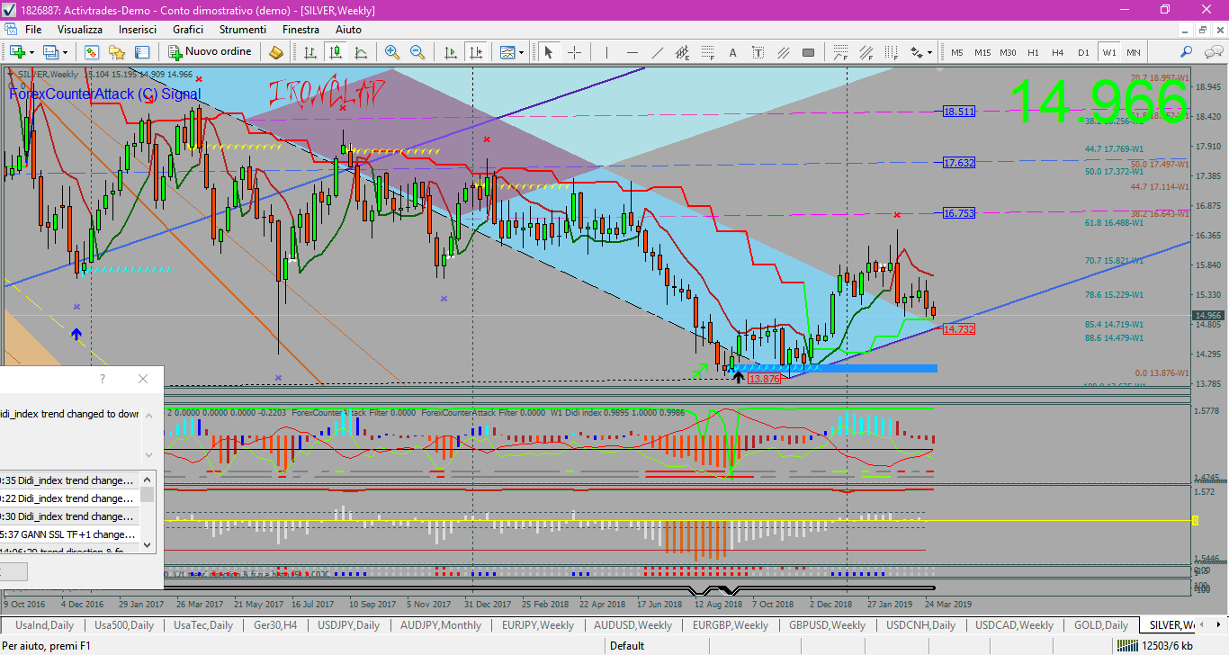Open the EURJPY,Weekly chart tab
Screen dimensions: 1229x655
click(538, 624)
